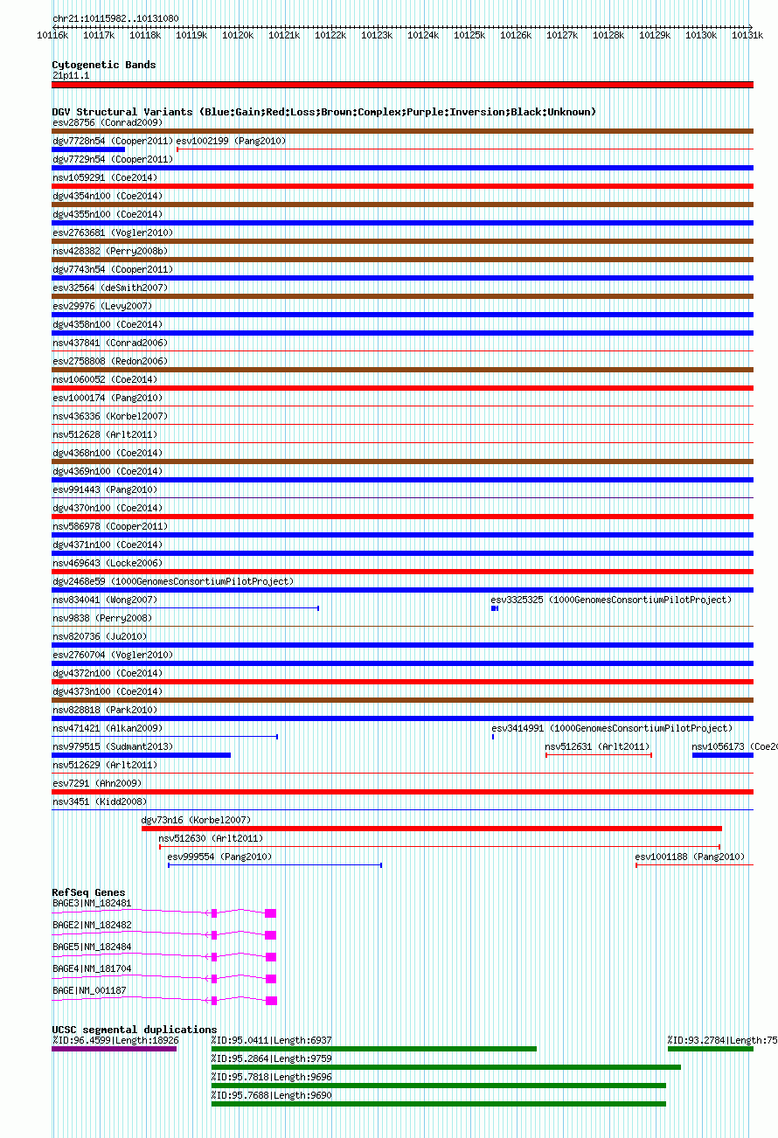Click the blue nsv979515 (Sudmant2013) variant bar
The height and width of the screenshot is (1138, 778).
(142, 755)
